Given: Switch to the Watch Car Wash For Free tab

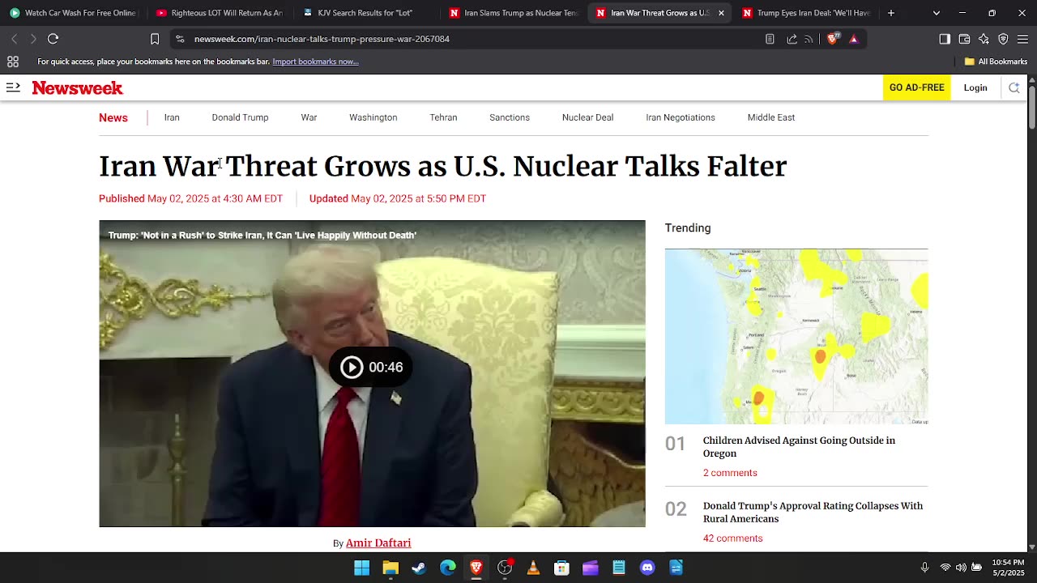Looking at the screenshot, I should (x=73, y=13).
